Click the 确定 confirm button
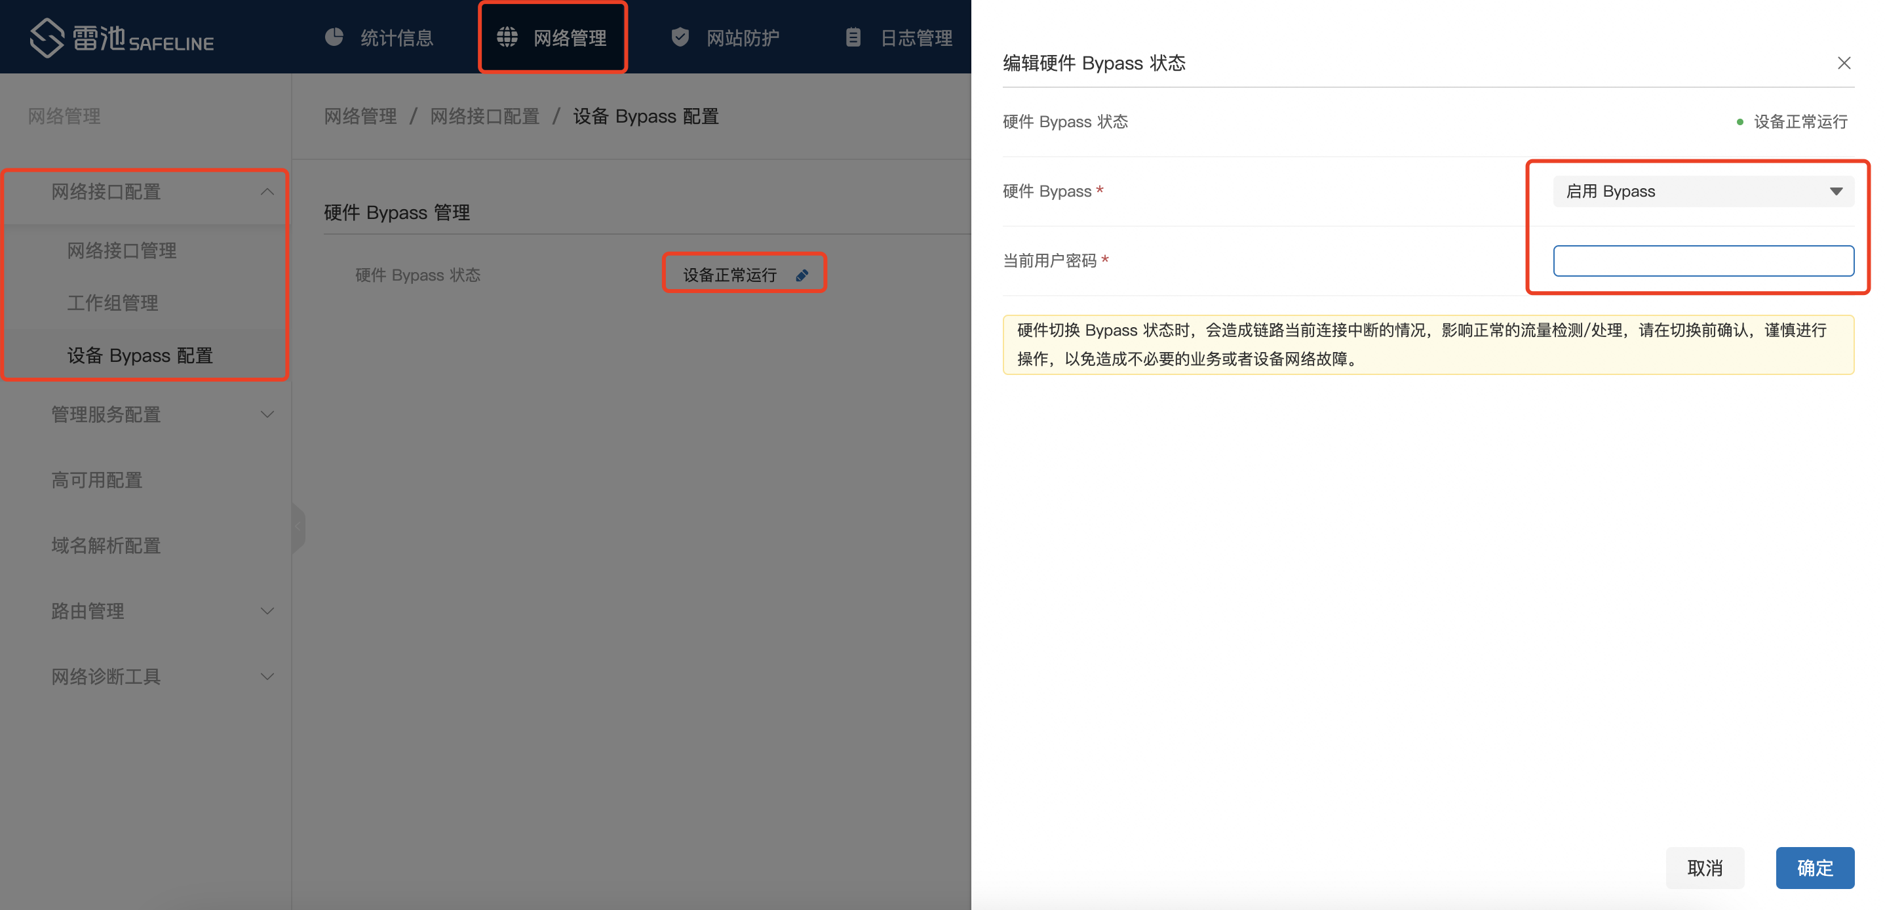The height and width of the screenshot is (910, 1885). [x=1814, y=867]
